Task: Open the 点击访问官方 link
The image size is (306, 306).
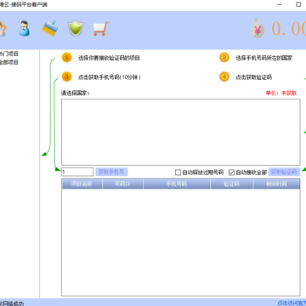Action: tap(292, 303)
